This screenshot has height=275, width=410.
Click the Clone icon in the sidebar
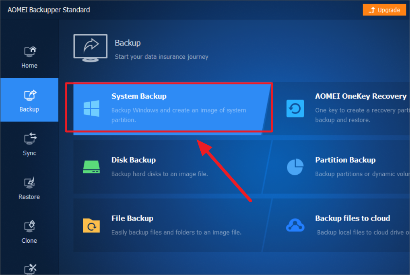click(x=29, y=226)
